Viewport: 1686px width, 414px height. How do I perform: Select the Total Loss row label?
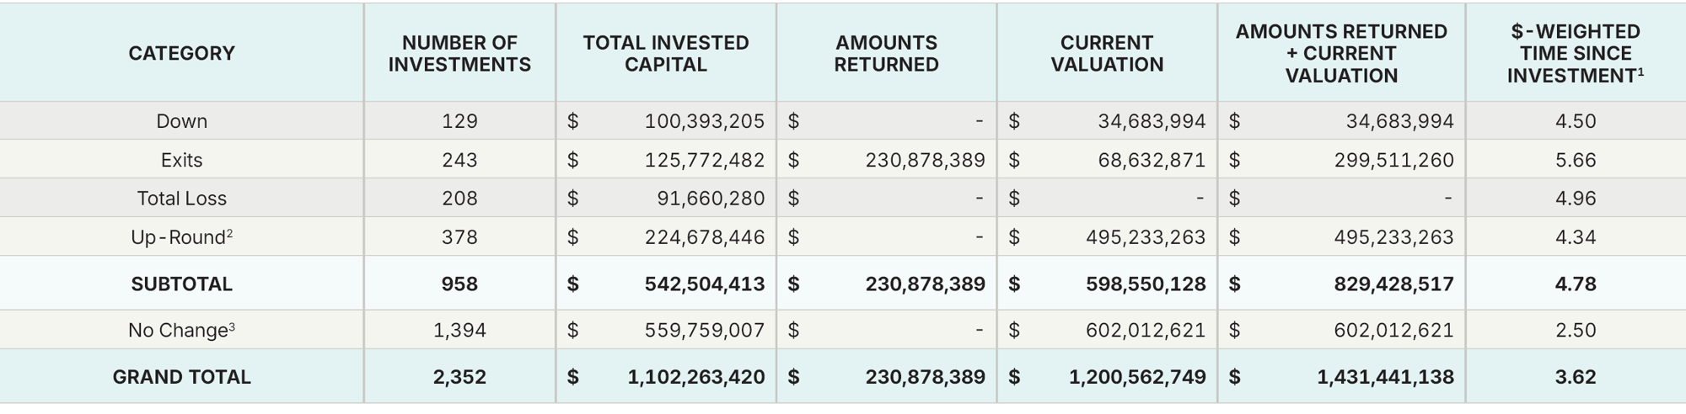181,199
